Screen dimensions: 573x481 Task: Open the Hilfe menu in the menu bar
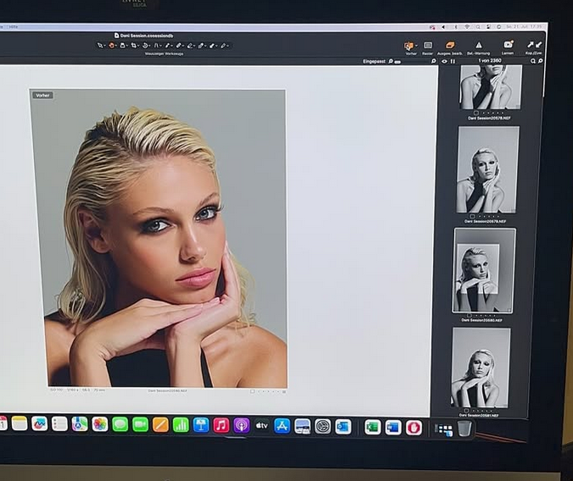[13, 27]
